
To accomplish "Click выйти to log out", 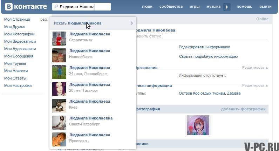I will pos(265,7).
